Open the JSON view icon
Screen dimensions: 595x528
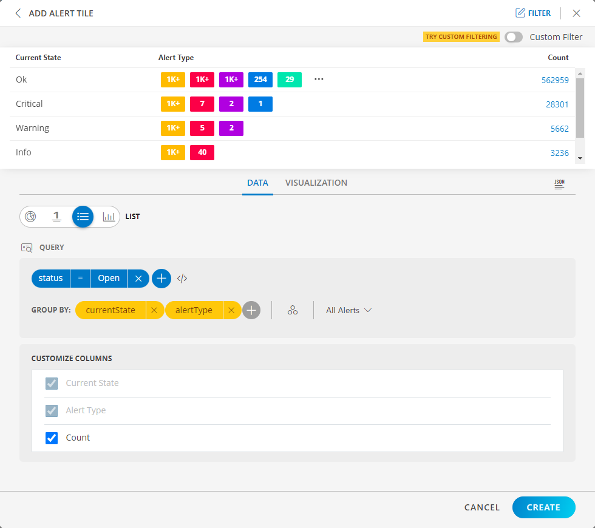[559, 184]
